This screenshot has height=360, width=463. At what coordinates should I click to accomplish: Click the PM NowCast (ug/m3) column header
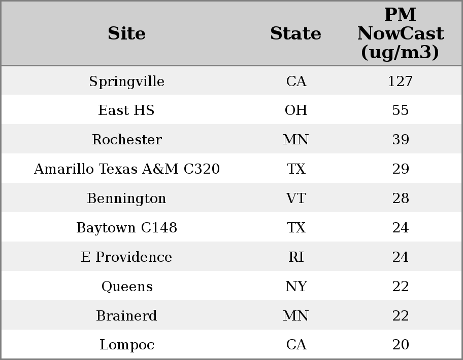400,33
